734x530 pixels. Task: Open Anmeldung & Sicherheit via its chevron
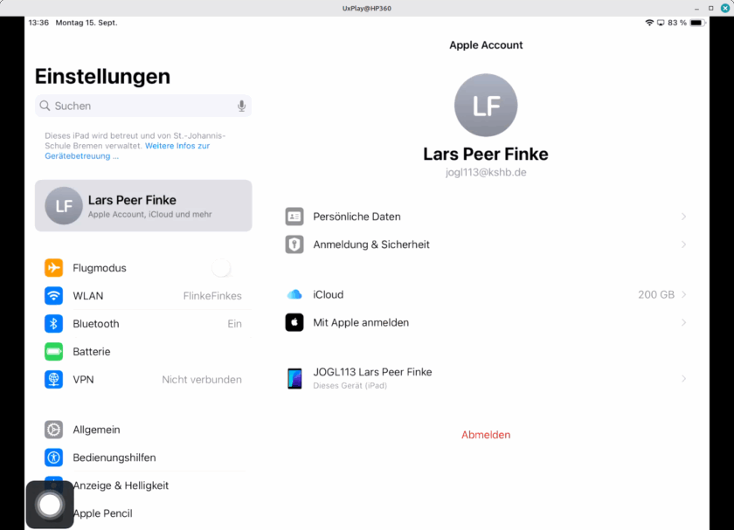684,244
